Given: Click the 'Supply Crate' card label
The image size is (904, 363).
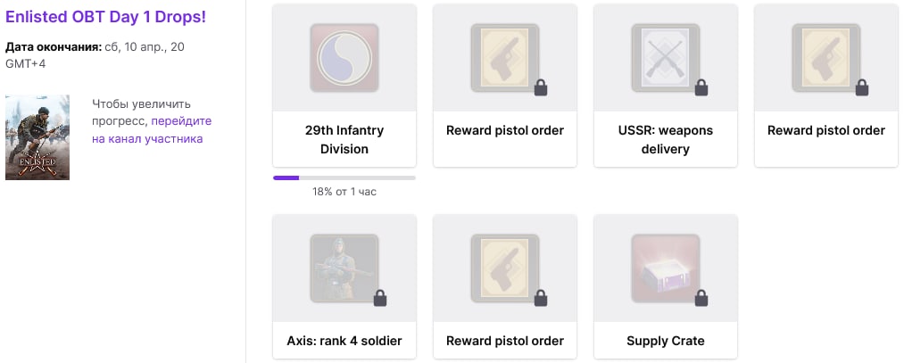Looking at the screenshot, I should [x=666, y=341].
